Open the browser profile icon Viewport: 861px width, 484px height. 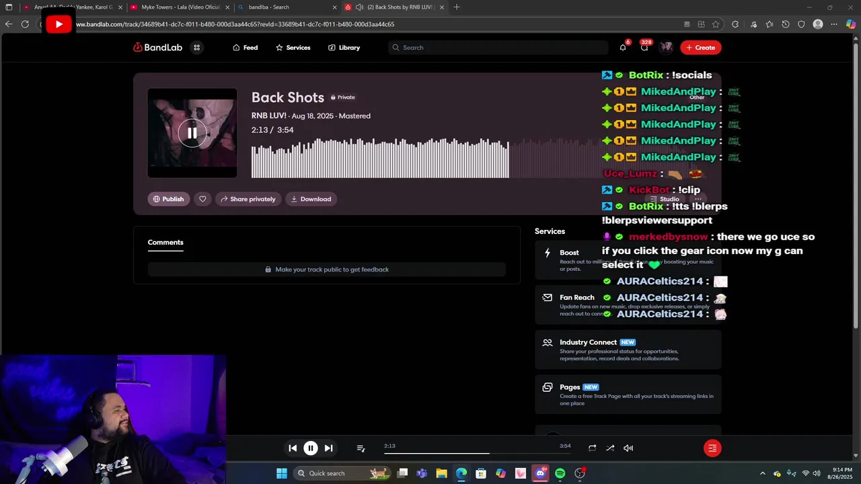[x=818, y=24]
